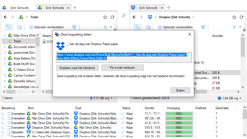Toggle Uploads versleutelen in right pane
Screen dimensions: 247x139
click(175, 27)
